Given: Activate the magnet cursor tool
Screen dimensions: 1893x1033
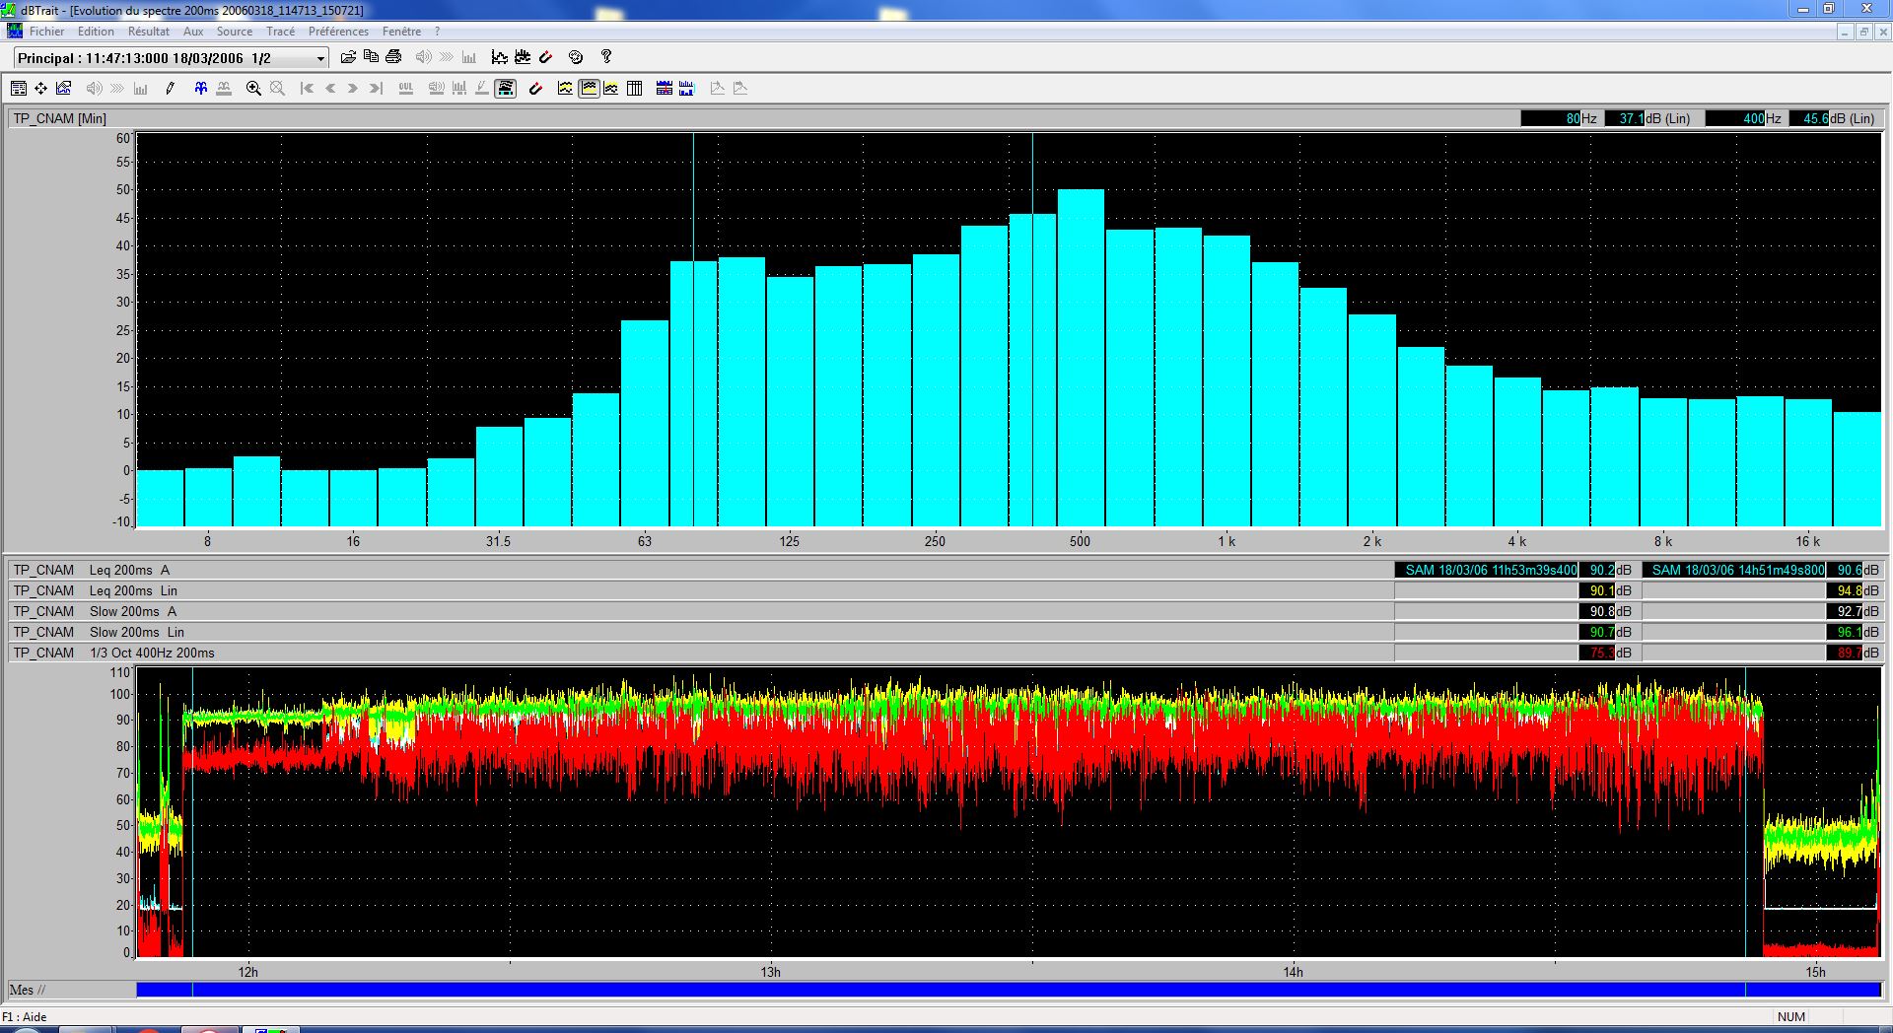Looking at the screenshot, I should coord(535,88).
